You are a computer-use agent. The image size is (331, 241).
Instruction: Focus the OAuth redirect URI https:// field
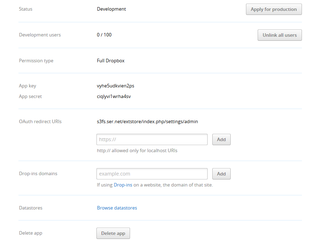[x=152, y=139]
